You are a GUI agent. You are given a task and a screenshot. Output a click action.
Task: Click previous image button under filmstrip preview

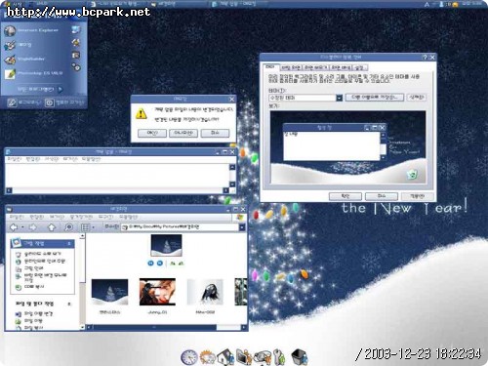tap(150, 263)
